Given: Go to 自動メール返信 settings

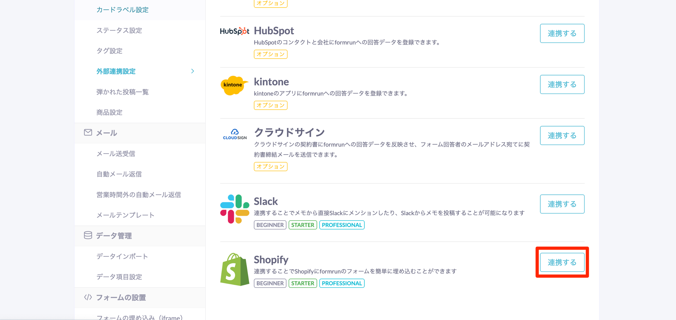Looking at the screenshot, I should point(119,174).
